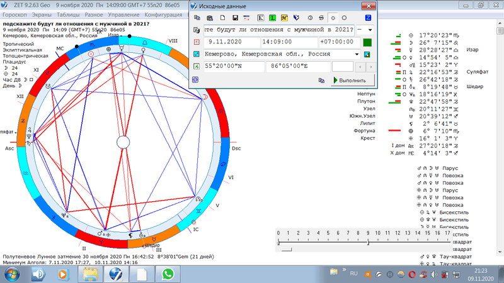Screen dimensions: 504x283
Task: Toggle the S strikethrough mode button
Action: [321, 17]
